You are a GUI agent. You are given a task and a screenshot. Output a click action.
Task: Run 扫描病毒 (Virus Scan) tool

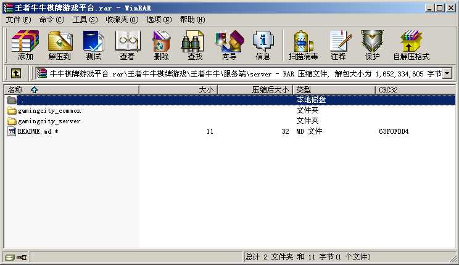303,45
